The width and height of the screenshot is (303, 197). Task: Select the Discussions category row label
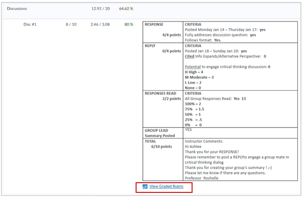pyautogui.click(x=17, y=9)
